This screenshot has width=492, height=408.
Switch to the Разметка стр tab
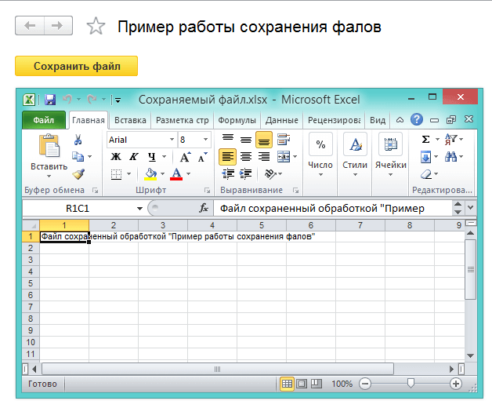click(x=183, y=120)
